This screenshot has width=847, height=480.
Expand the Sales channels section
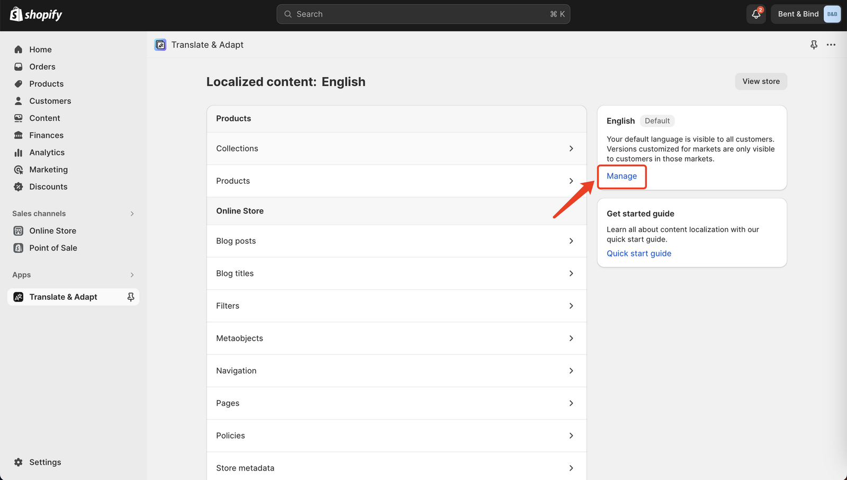[132, 214]
